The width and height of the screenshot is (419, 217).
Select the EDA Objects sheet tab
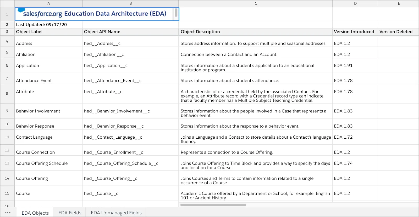coord(35,213)
